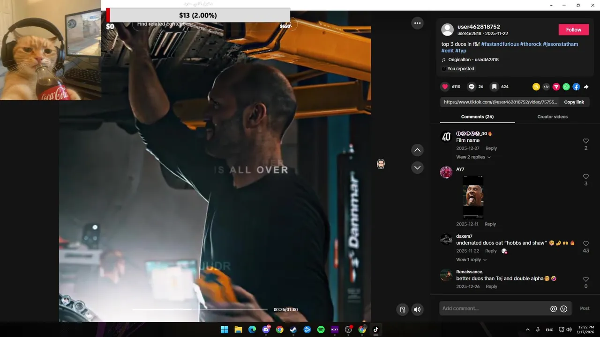
Task: Open the TikTok app taskbar icon
Action: [375, 330]
